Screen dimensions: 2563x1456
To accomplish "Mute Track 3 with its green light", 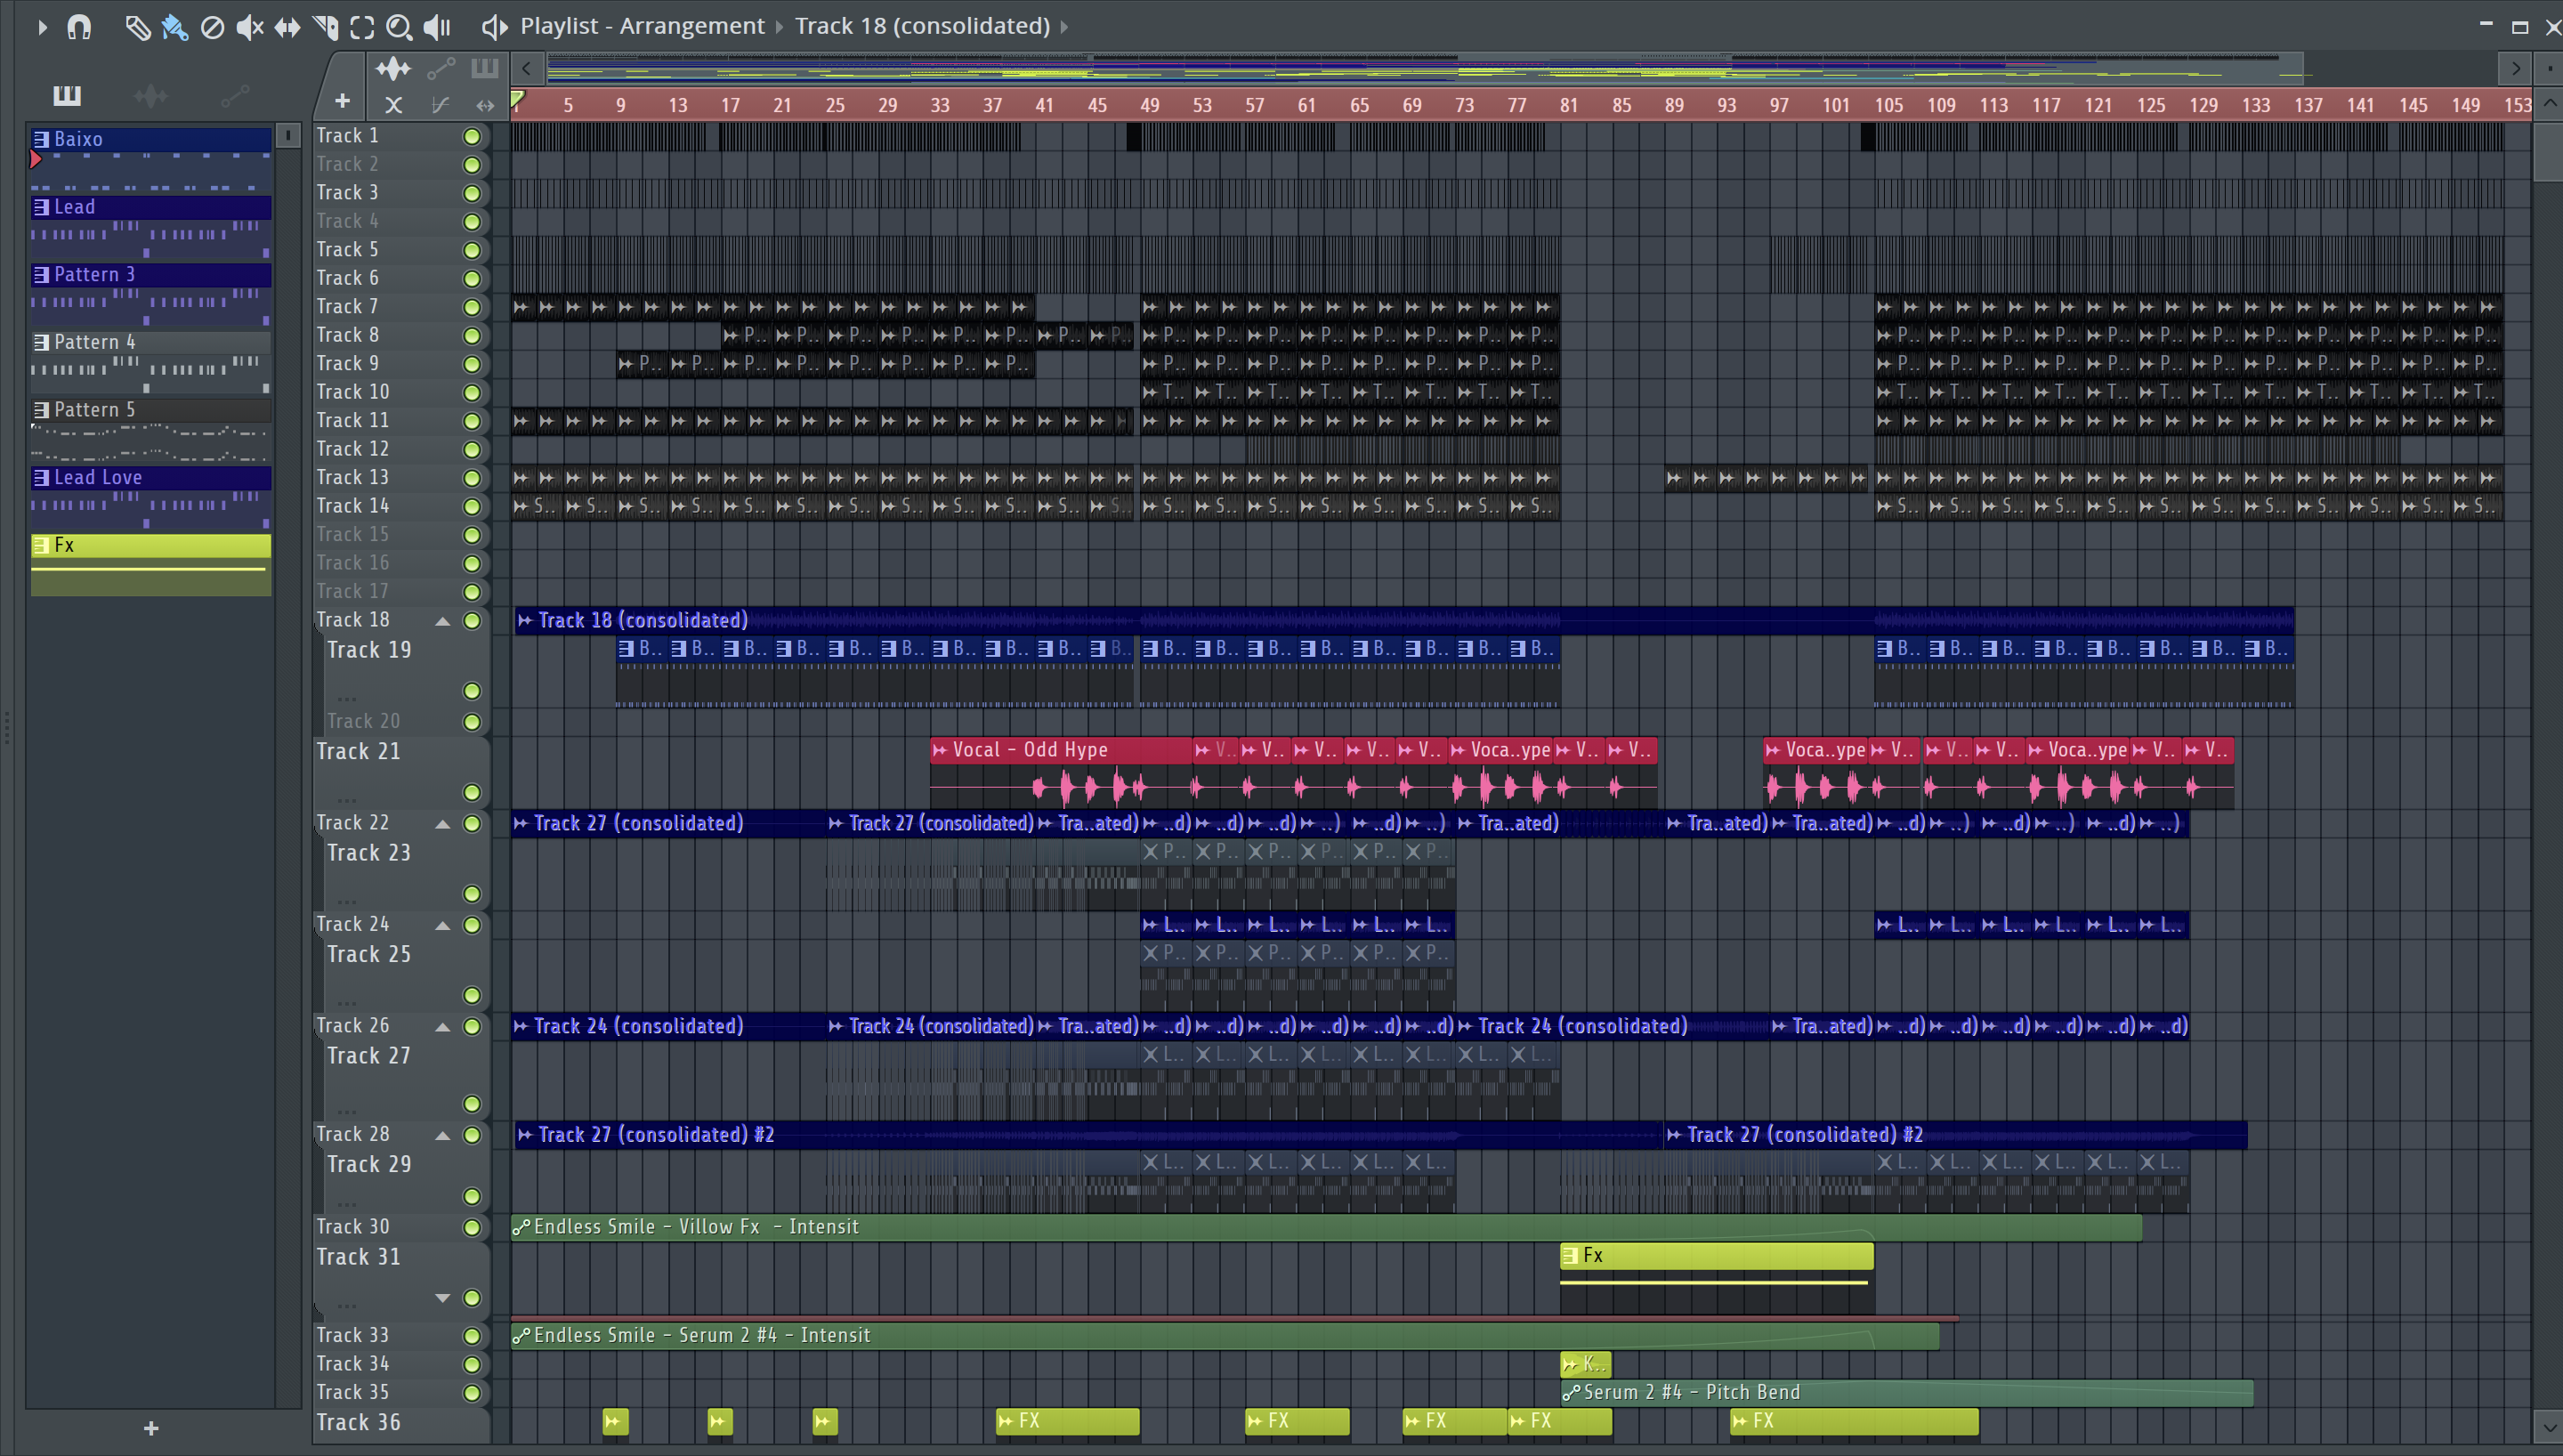I will tap(472, 193).
